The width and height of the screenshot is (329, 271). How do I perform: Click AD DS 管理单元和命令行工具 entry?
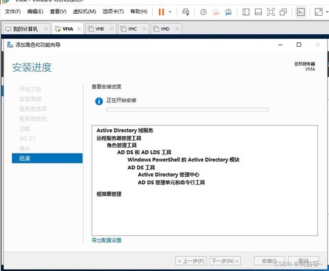click(x=171, y=182)
